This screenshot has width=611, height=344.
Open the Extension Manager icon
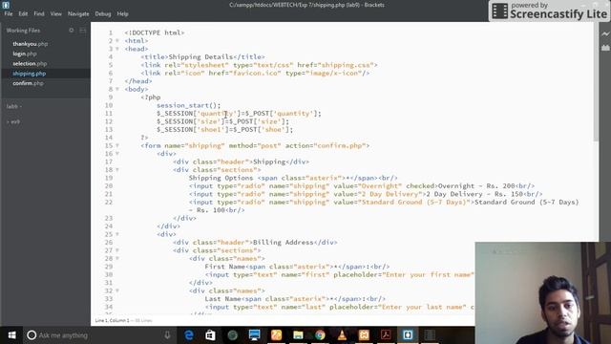605,48
